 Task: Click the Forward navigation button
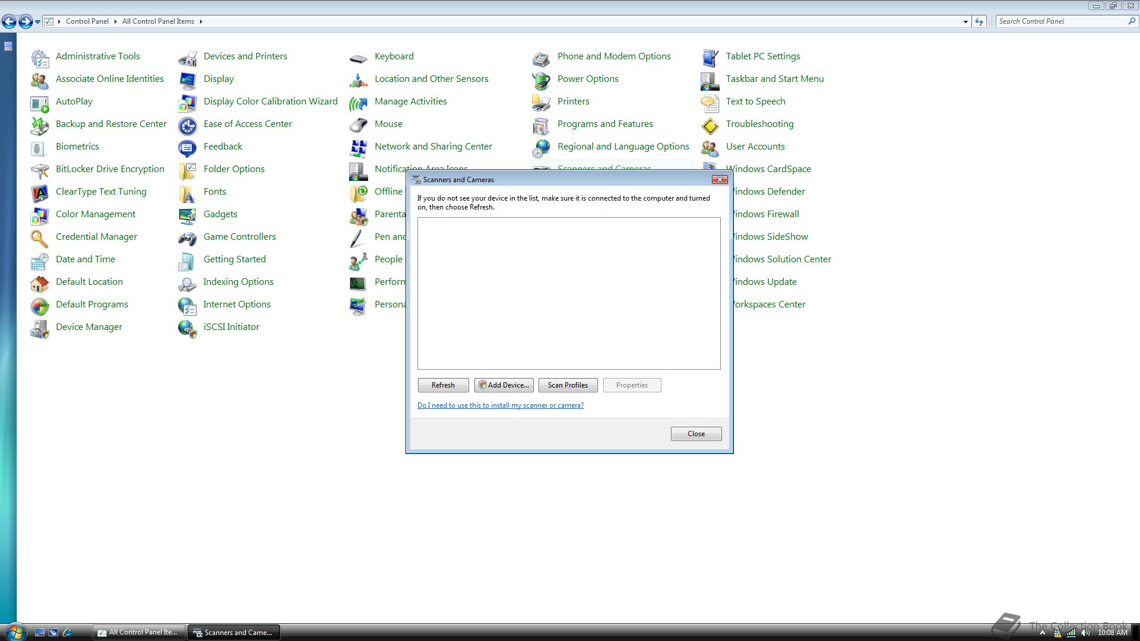(26, 22)
